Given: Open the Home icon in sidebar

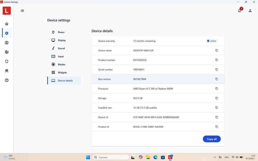Looking at the screenshot, I should (x=7, y=24).
